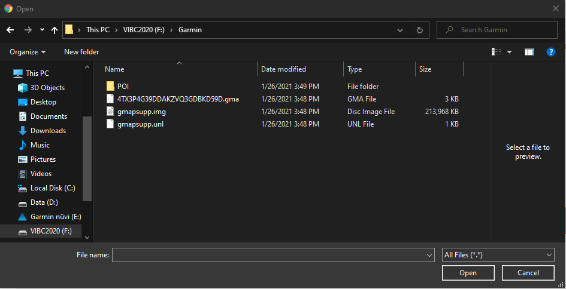566x289 pixels.
Task: Click the Search Garmin field
Action: [497, 30]
